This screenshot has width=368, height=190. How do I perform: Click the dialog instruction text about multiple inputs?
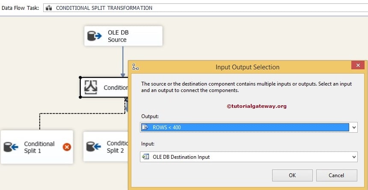click(x=246, y=87)
